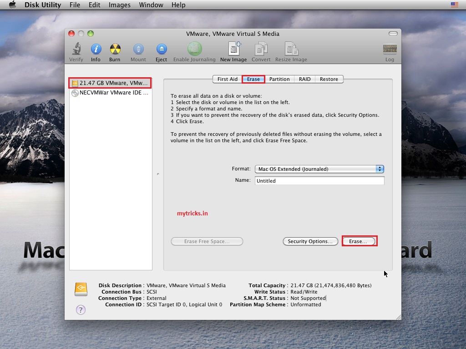Image resolution: width=466 pixels, height=349 pixels.
Task: Open the Edit menu
Action: (x=94, y=5)
